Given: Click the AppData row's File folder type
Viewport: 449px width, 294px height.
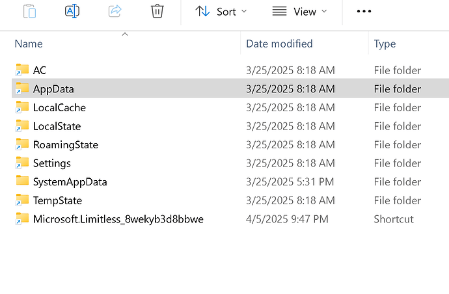Looking at the screenshot, I should [x=398, y=89].
